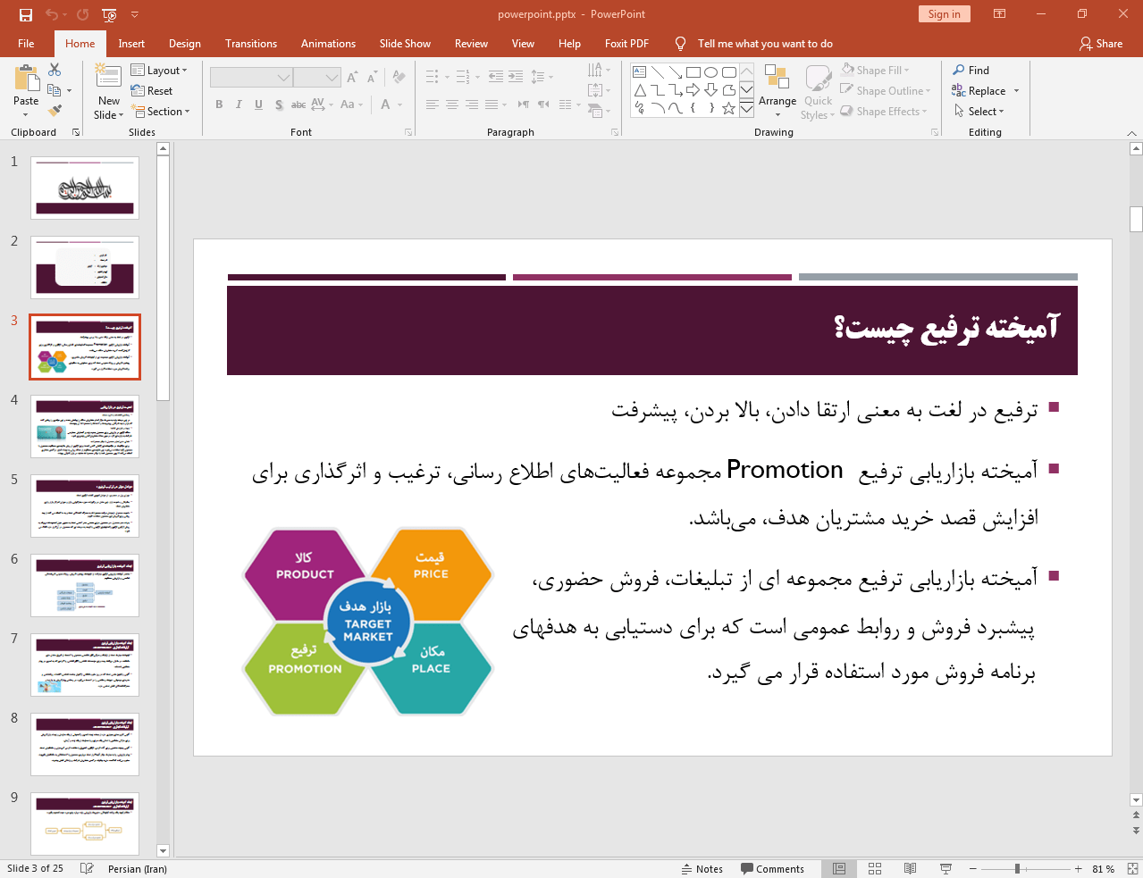Click the New Slide icon
Viewport: 1143px width, 878px height.
(x=108, y=78)
